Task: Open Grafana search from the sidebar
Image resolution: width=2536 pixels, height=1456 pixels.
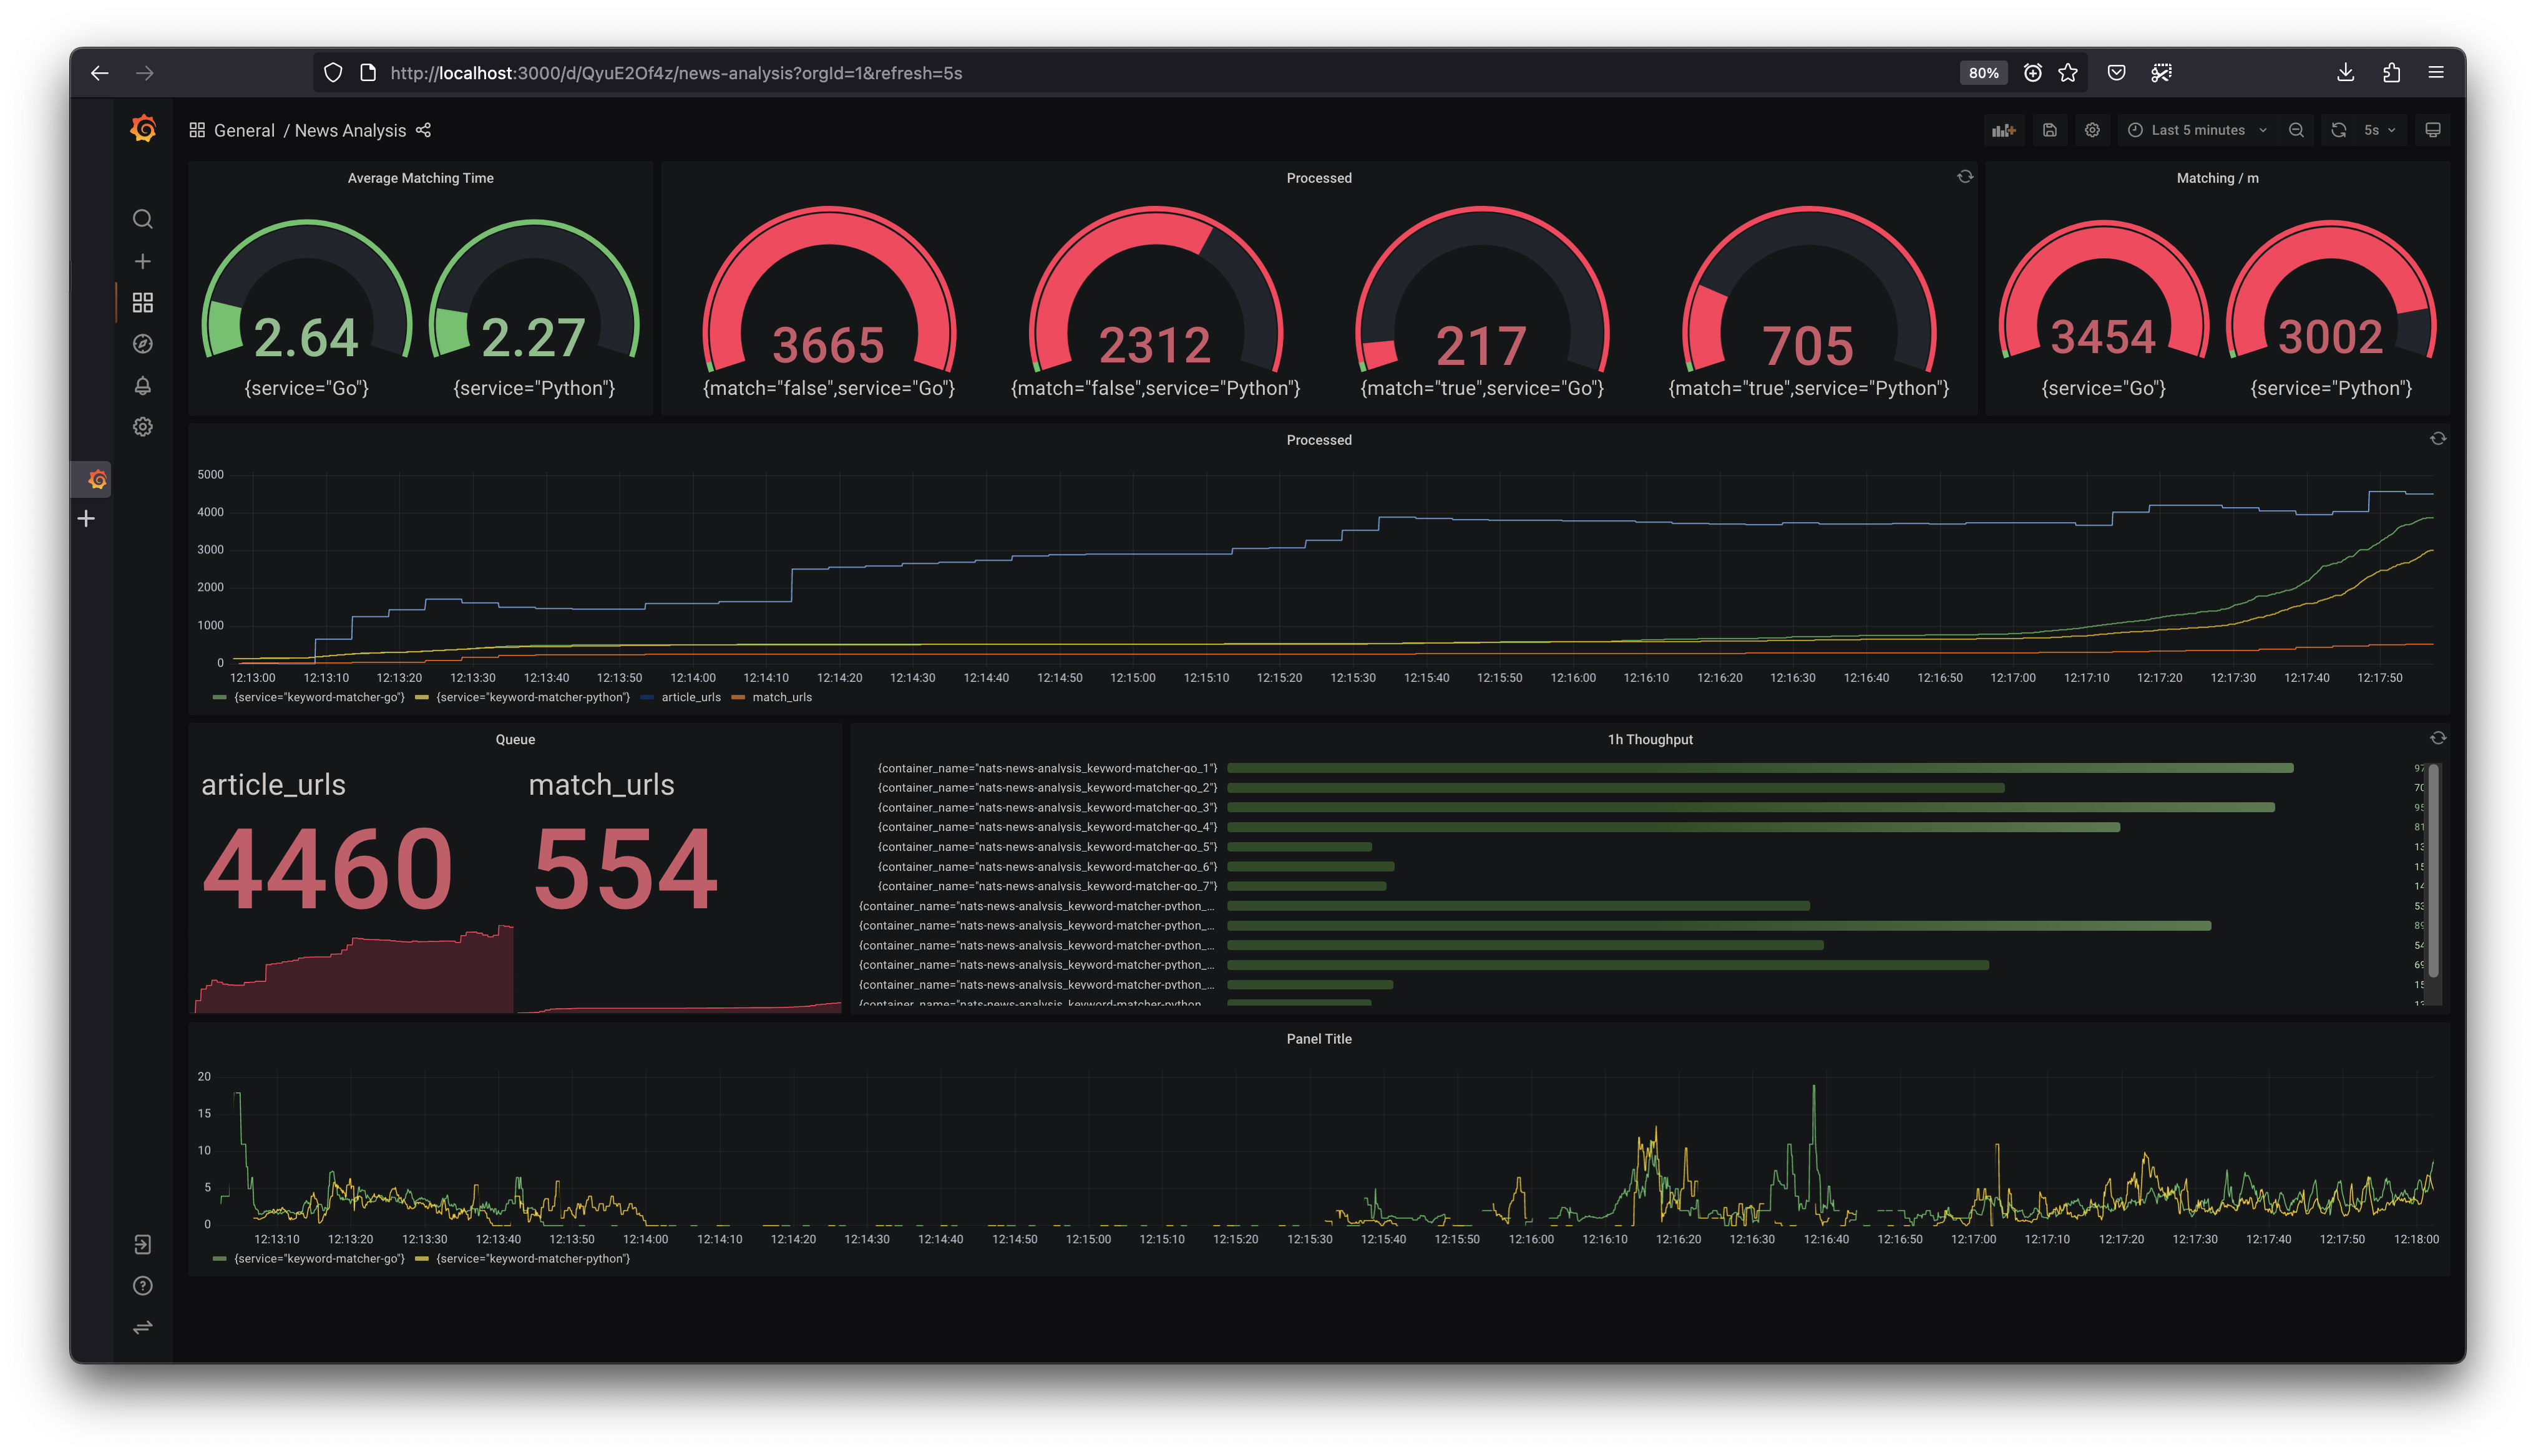Action: [x=143, y=219]
